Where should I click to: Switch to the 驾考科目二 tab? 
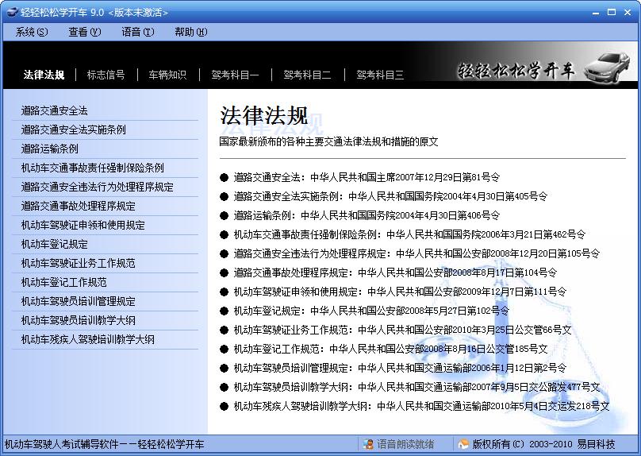(308, 75)
